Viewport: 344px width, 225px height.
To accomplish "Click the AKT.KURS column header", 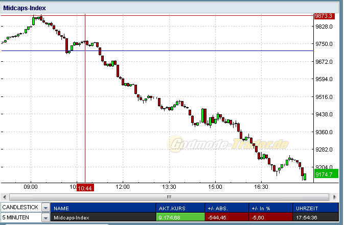I will click(180, 208).
